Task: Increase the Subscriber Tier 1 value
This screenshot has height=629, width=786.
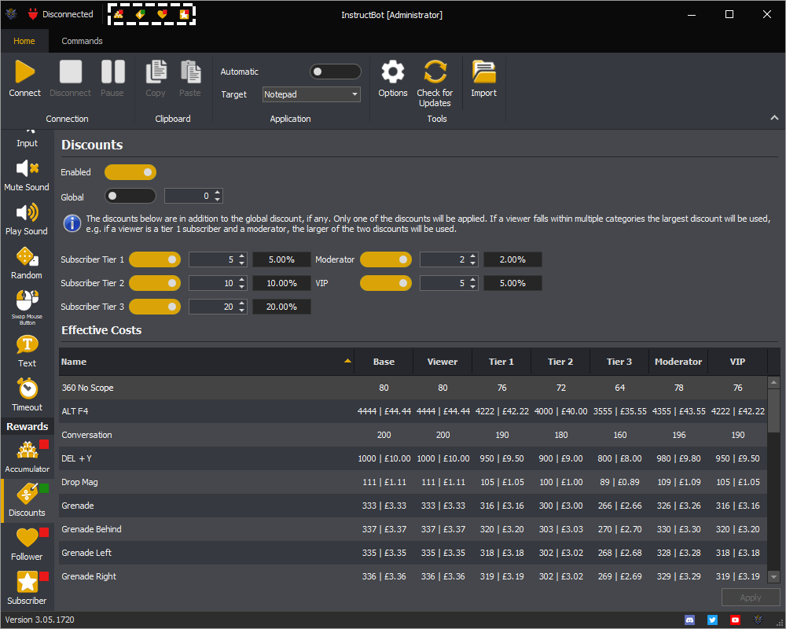Action: pos(242,256)
